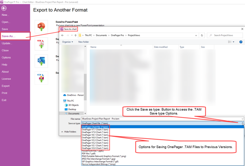This screenshot has height=166, width=245.
Task: Open recent locations dropdown arrow
Action: pyautogui.click(x=72, y=35)
